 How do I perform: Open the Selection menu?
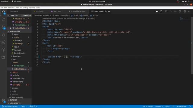11,7
